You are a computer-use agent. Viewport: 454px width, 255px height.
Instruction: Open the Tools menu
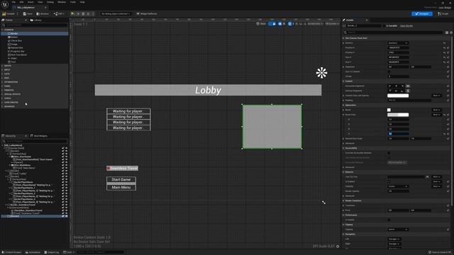[73, 2]
